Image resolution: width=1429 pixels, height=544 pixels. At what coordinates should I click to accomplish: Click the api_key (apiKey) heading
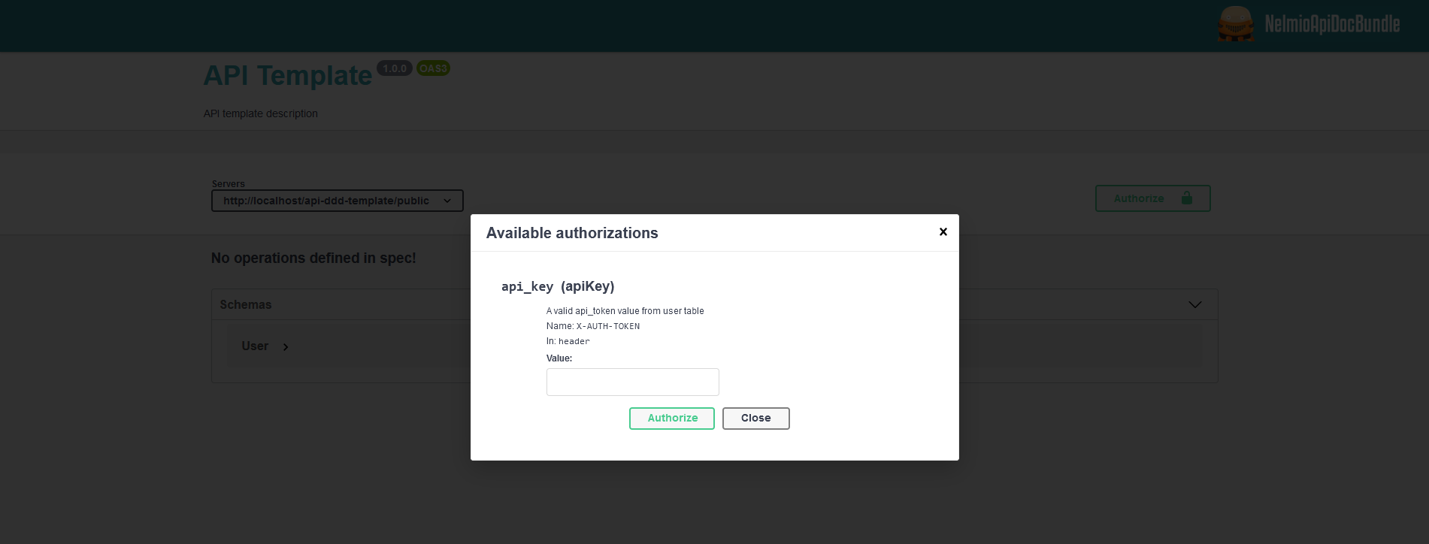558,286
